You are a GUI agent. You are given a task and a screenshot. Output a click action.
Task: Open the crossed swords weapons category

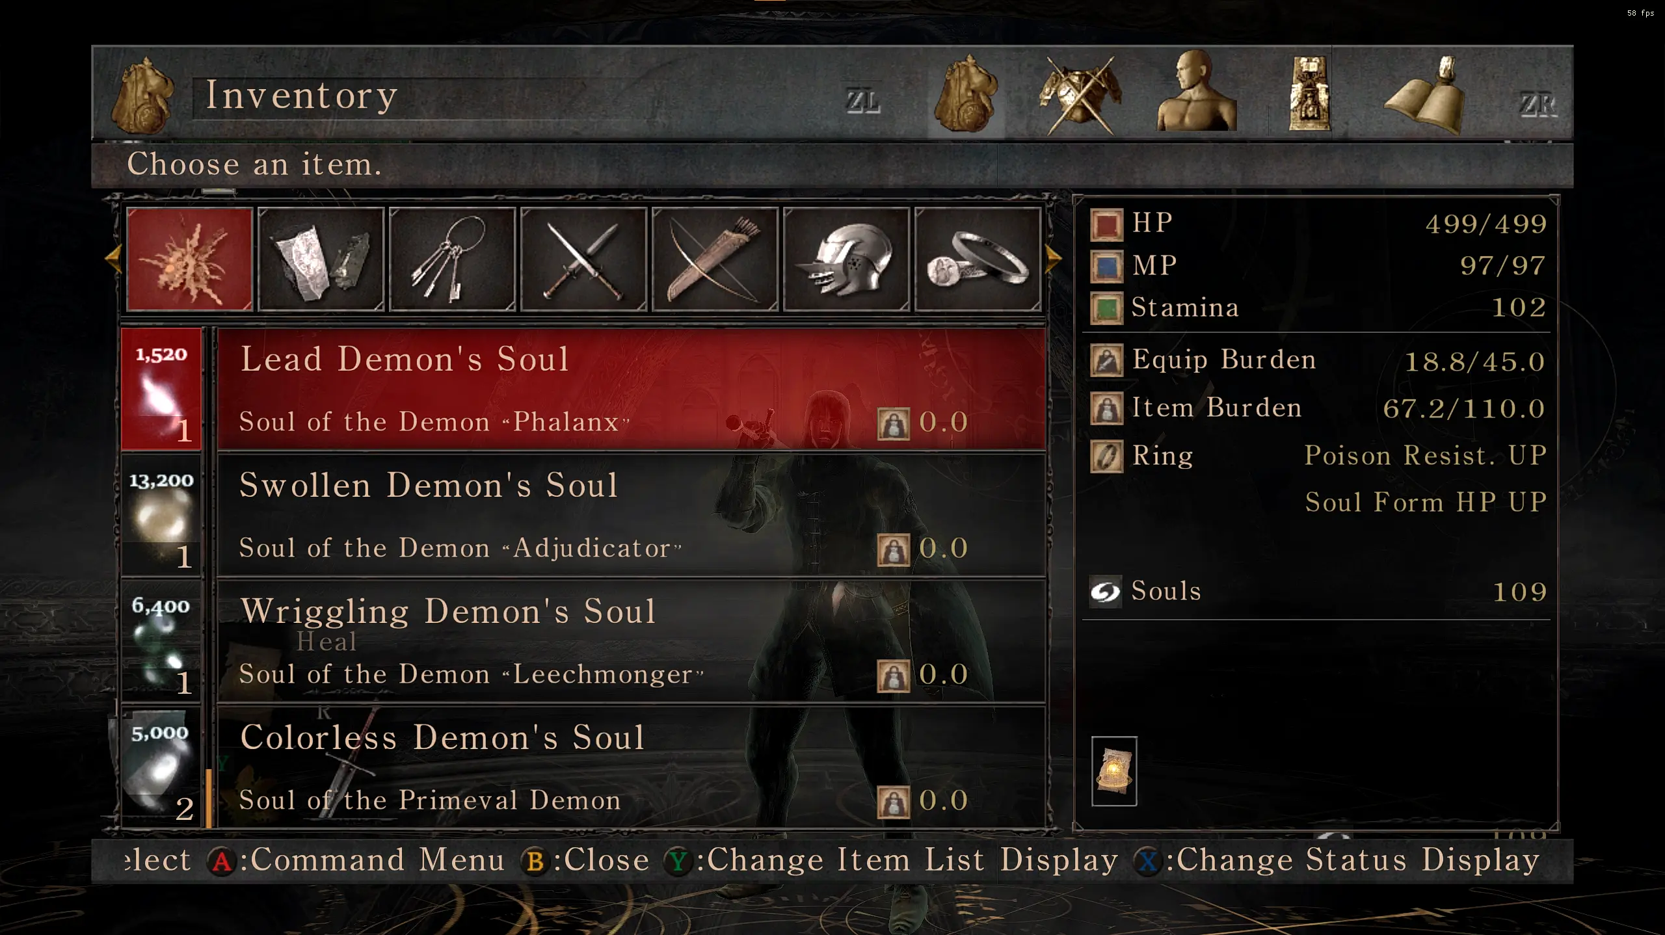[x=583, y=259]
